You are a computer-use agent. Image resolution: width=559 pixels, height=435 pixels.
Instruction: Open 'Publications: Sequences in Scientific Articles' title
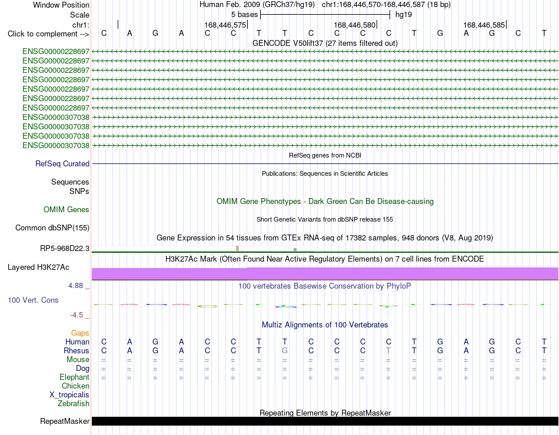[x=325, y=173]
